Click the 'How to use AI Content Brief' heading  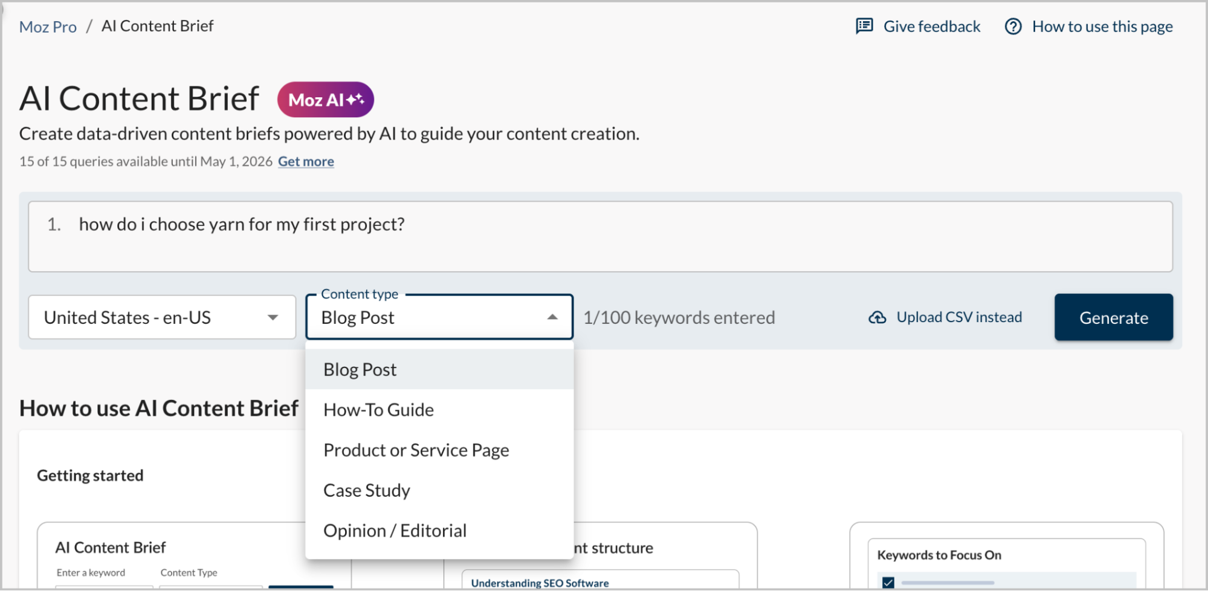(x=159, y=409)
